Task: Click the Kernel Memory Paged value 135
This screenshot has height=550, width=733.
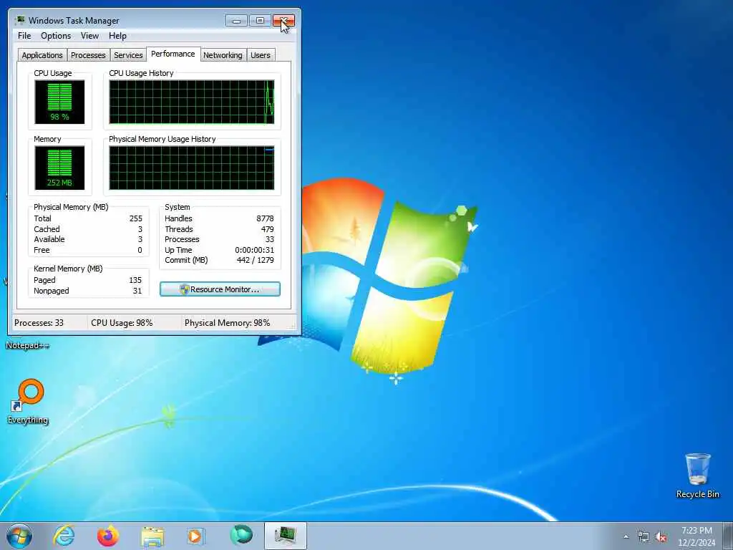Action: coord(135,280)
